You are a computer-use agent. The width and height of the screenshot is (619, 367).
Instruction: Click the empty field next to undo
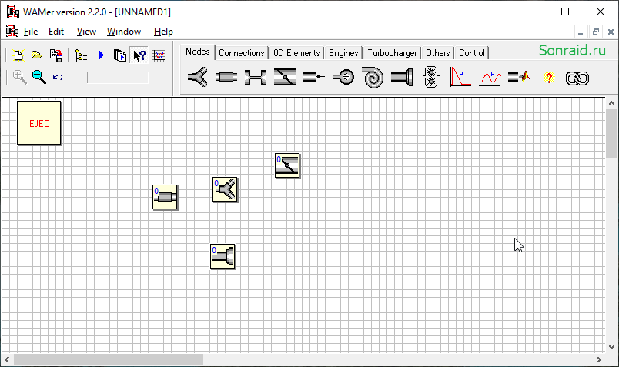(x=118, y=78)
